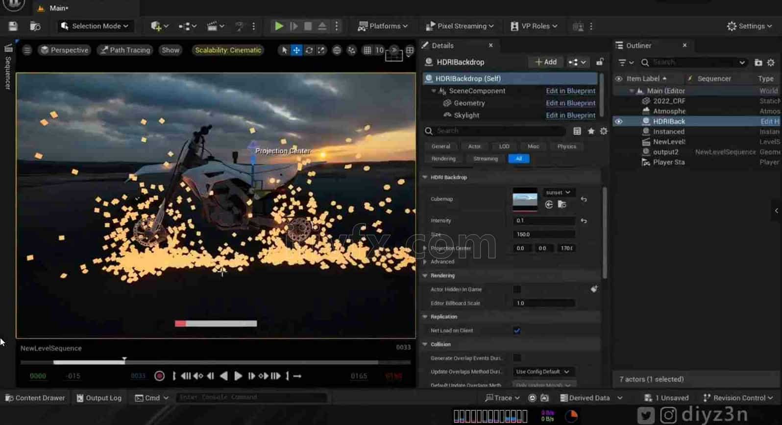Collapse the SceneComponent tree arrow
Screen dimensions: 782x425
pos(434,91)
